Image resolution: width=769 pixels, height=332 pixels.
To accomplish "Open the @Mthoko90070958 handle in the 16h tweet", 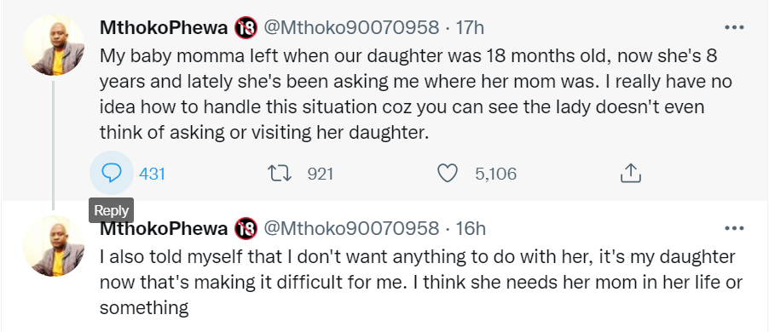I will coord(351,228).
